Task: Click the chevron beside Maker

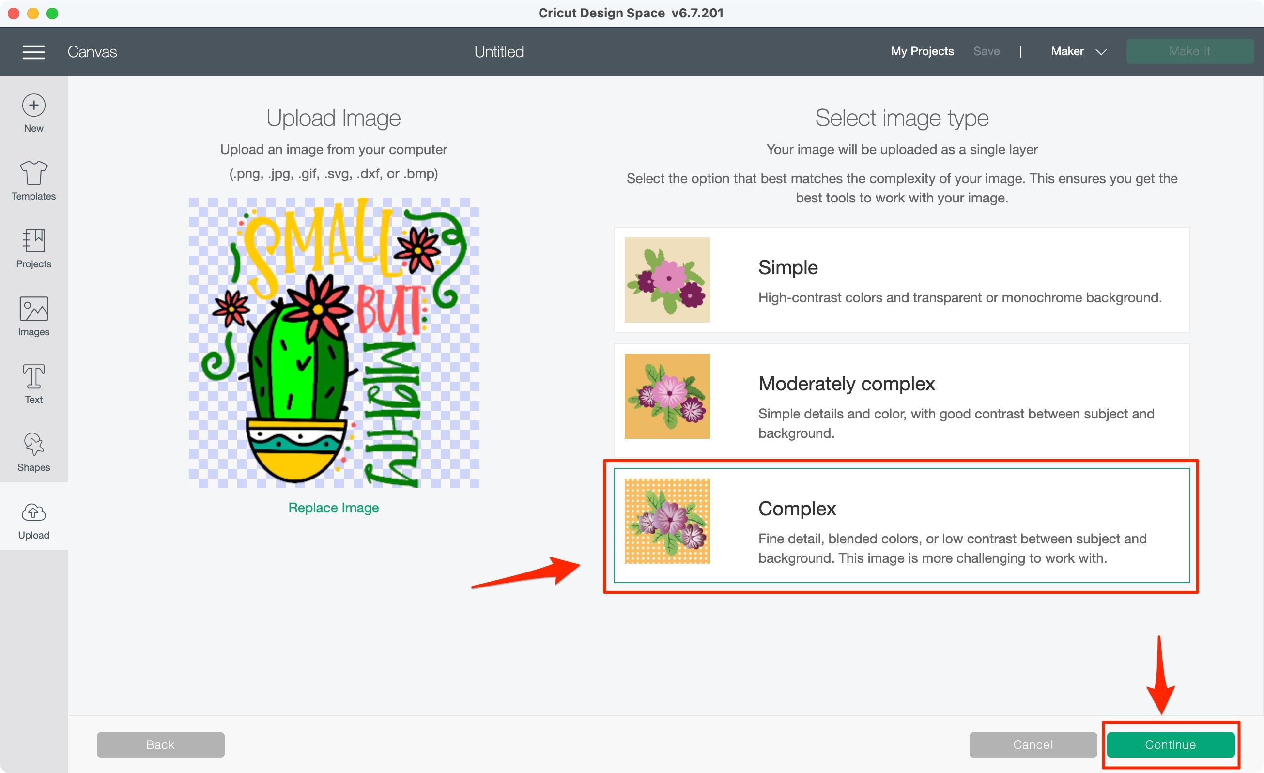Action: pyautogui.click(x=1101, y=52)
